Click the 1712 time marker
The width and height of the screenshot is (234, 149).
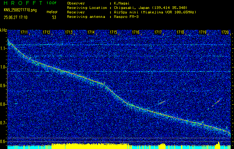(46, 32)
